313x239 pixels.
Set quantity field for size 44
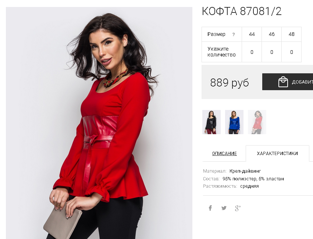(x=252, y=52)
